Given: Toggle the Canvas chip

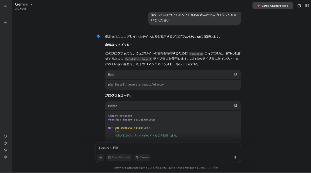Looking at the screenshot, I should click(142, 158).
